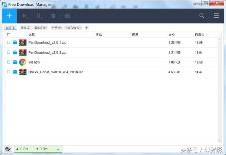Select the YouTube (0) filter tab

click(73, 28)
